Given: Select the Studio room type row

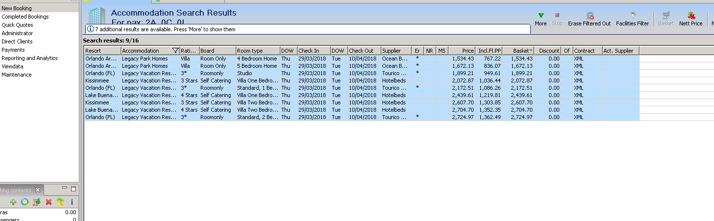Looking at the screenshot, I should tap(361, 73).
